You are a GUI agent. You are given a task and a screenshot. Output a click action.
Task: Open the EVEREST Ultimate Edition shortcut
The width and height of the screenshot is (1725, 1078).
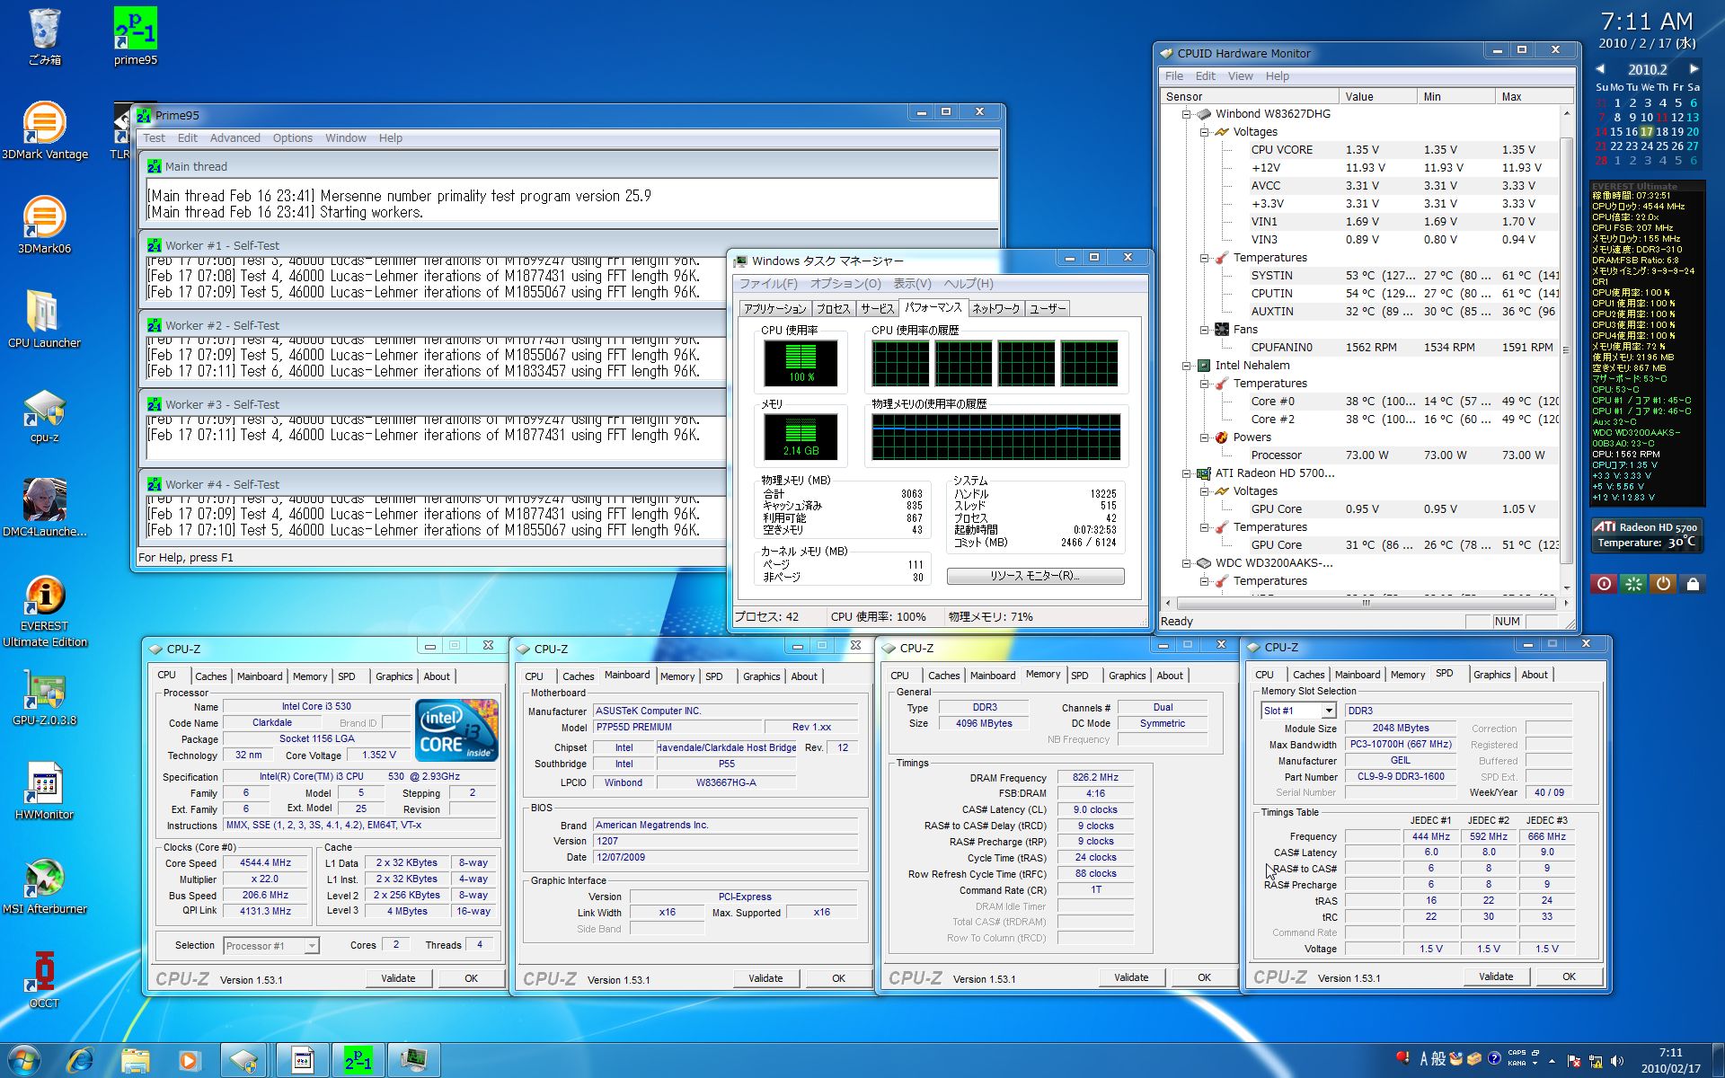[x=44, y=596]
